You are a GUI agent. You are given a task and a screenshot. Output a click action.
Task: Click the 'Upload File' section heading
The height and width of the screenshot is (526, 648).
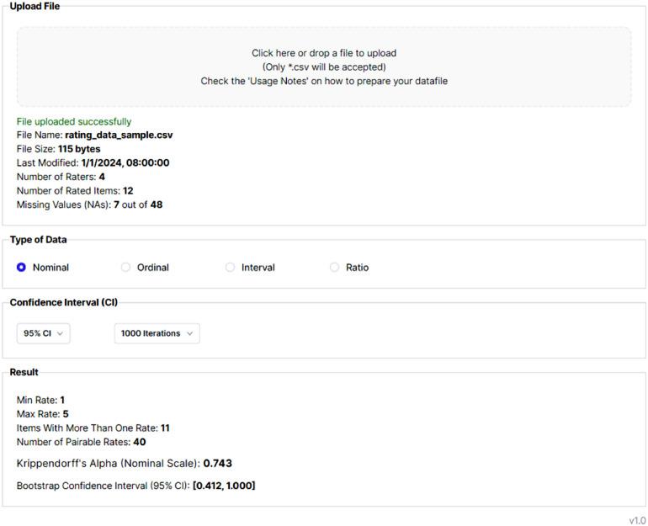[35, 7]
